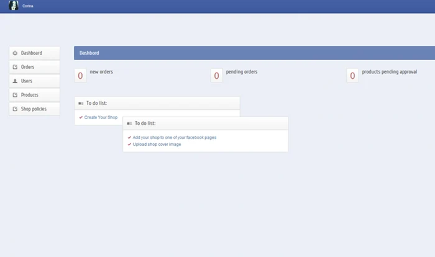The width and height of the screenshot is (435, 257).
Task: Click the front 'To do list:' panel title
Action: click(145, 124)
